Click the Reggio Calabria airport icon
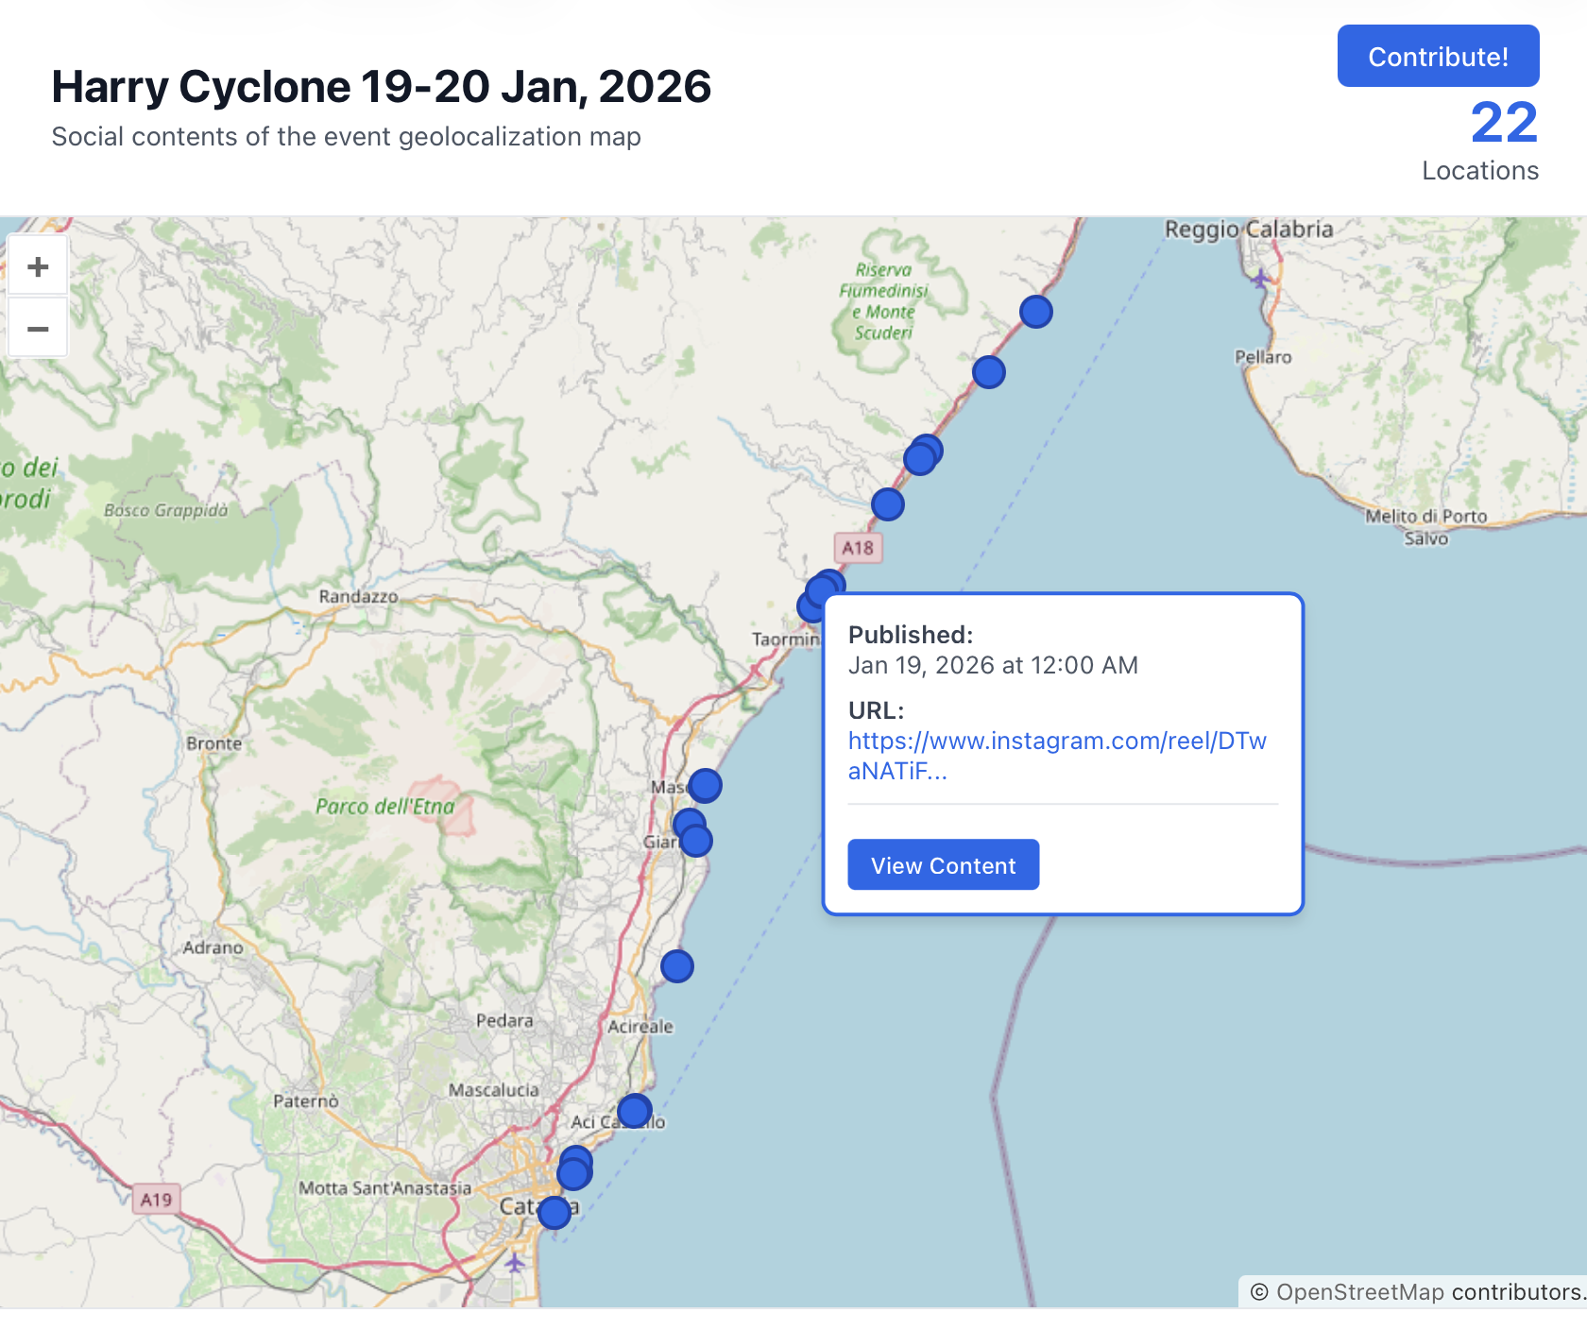Viewport: 1587px width, 1330px height. [1259, 278]
